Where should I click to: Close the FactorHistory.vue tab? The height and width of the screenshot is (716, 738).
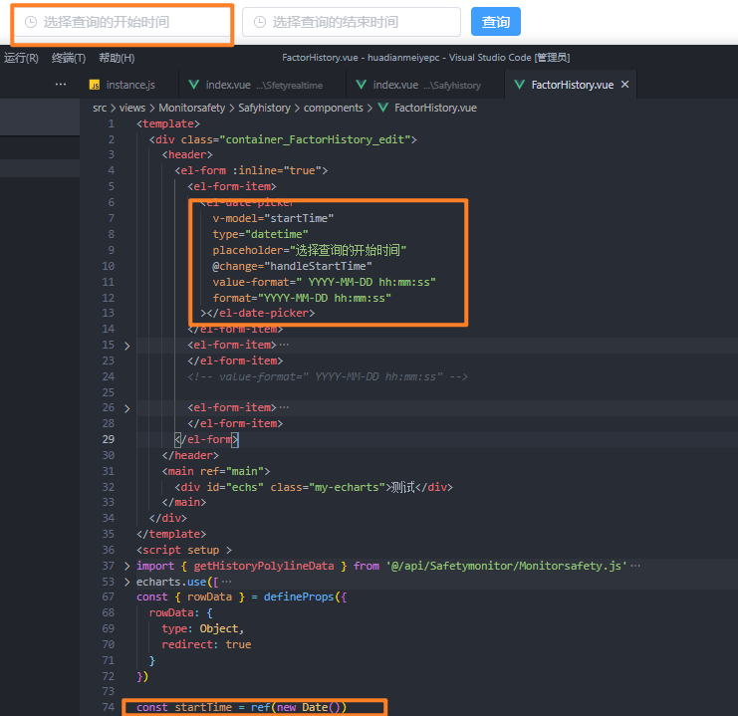point(625,85)
